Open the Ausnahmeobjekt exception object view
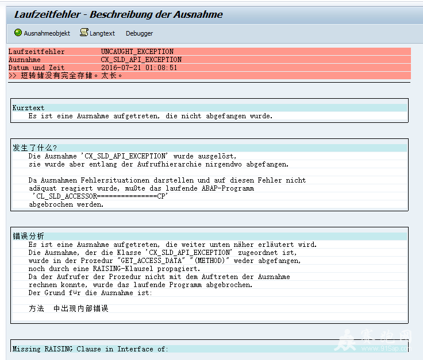Screen dimensions: 423x360 coord(42,33)
